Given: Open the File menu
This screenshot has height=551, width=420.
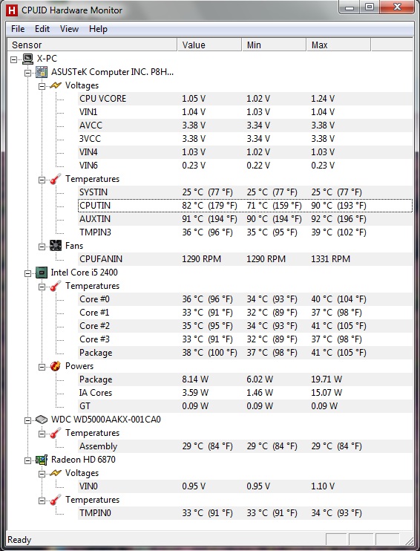Looking at the screenshot, I should [18, 29].
